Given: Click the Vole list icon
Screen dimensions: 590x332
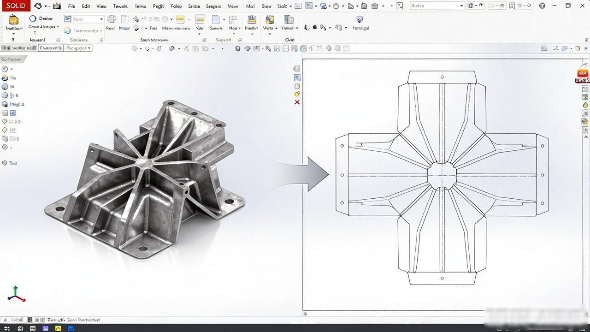Looking at the screenshot, I should pyautogui.click(x=200, y=19).
